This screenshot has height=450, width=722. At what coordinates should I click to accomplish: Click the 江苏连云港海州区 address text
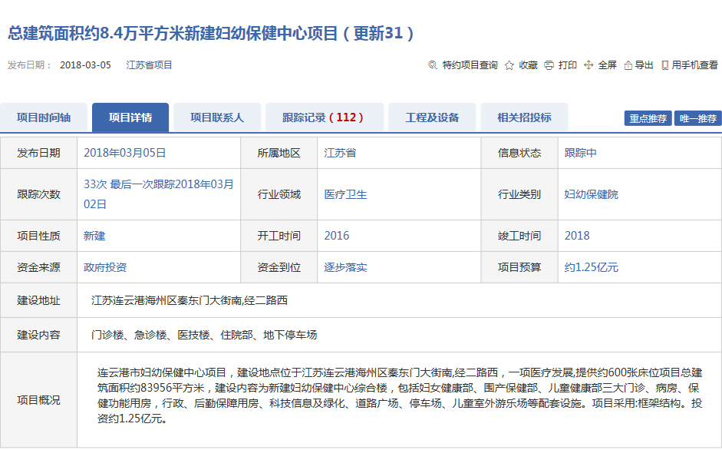[190, 300]
